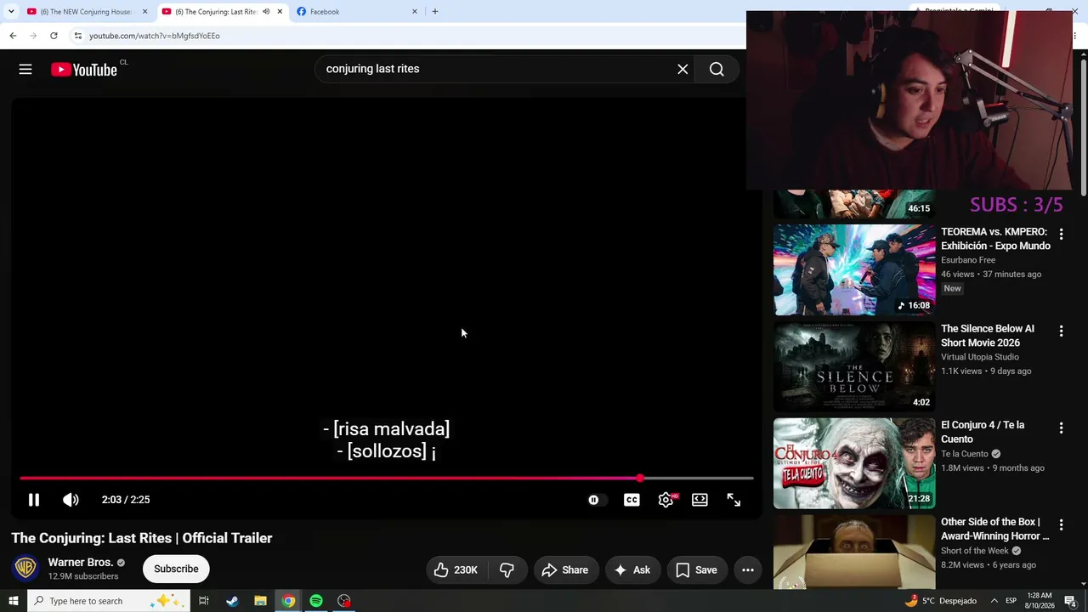This screenshot has width=1088, height=612.
Task: Mute the video player volume
Action: coord(71,500)
